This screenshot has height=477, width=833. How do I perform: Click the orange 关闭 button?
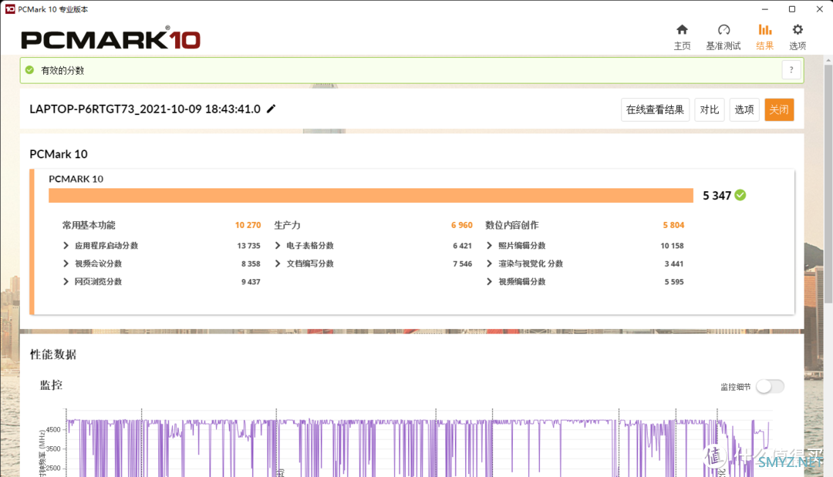(x=779, y=110)
